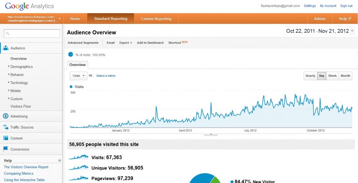358x183 pixels.
Task: Click Sign out
Action: tap(346, 6)
